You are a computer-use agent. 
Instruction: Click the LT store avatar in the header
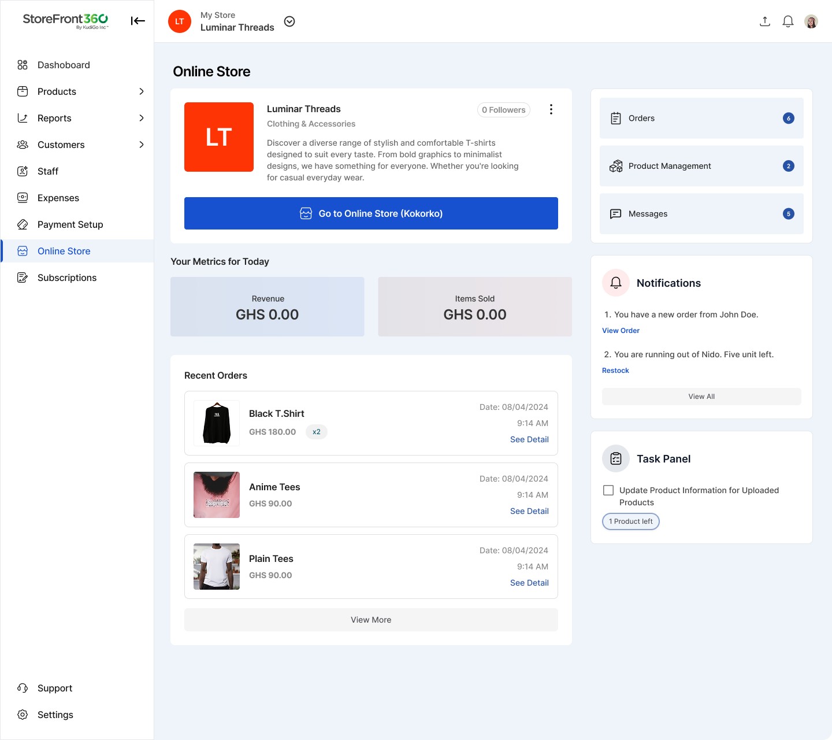point(180,21)
